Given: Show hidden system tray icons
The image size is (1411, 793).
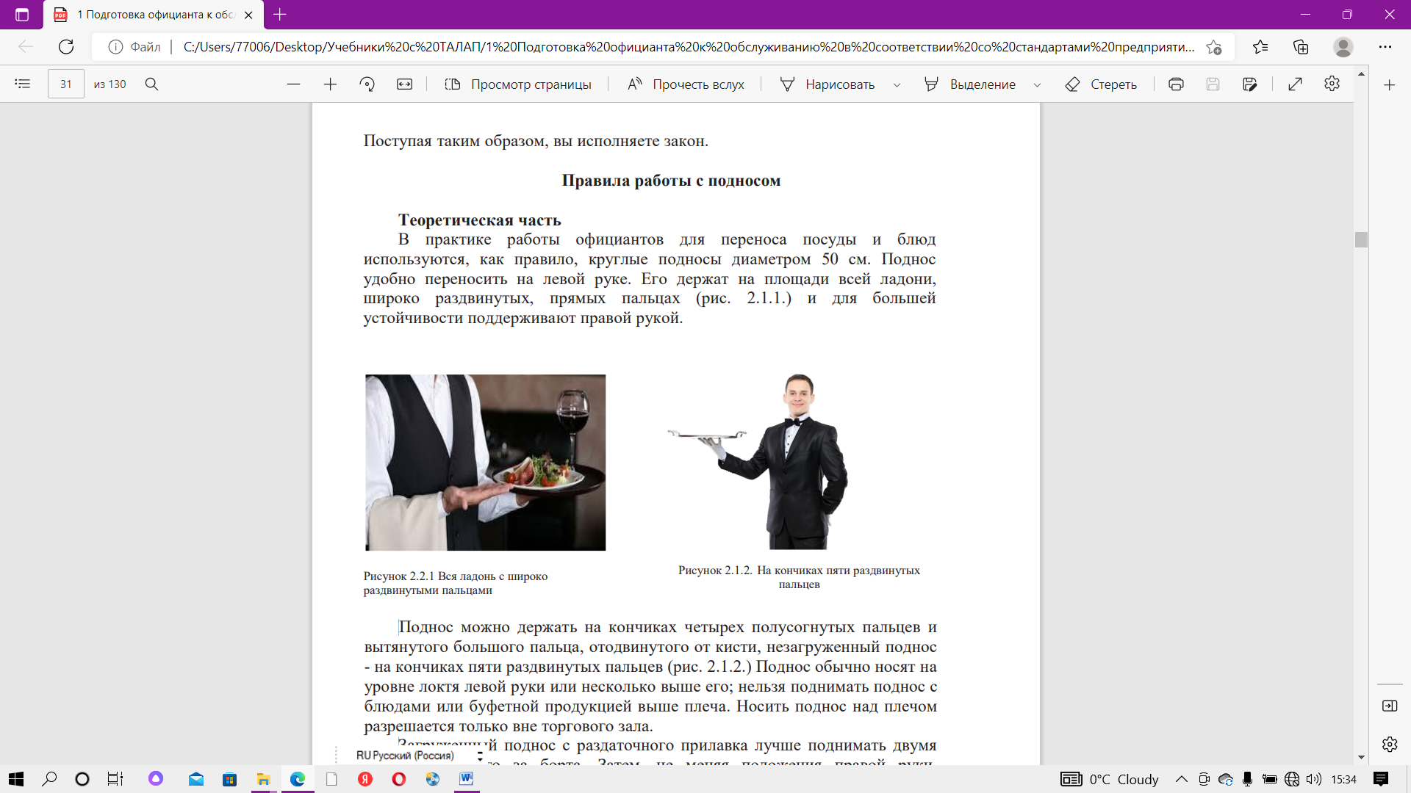Looking at the screenshot, I should coord(1182,779).
